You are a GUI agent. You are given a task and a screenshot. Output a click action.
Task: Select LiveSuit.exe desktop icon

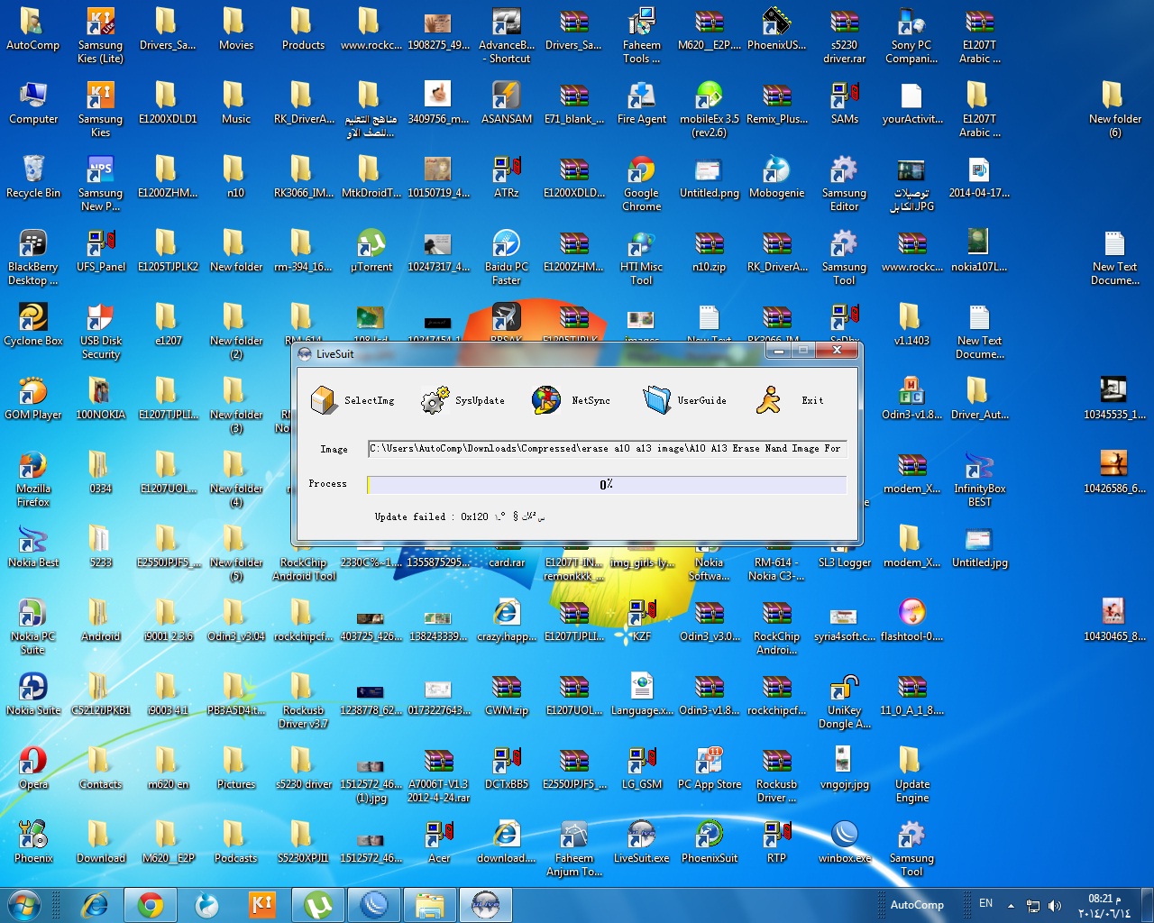click(642, 842)
